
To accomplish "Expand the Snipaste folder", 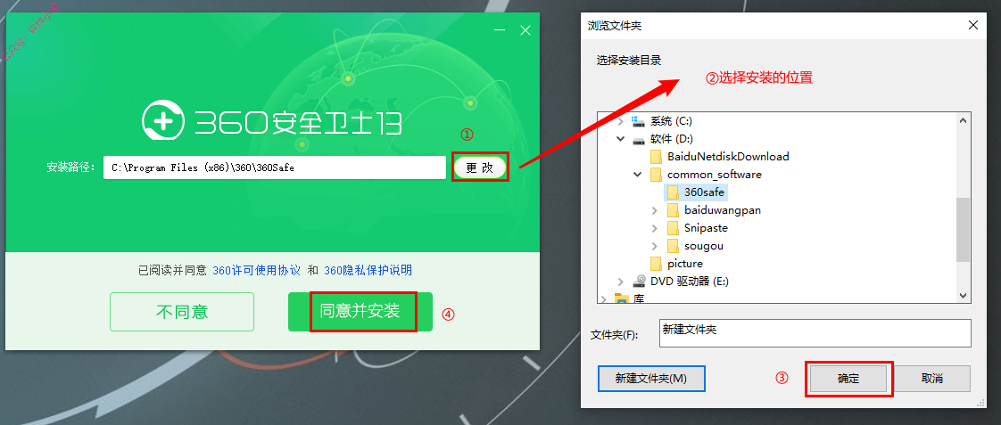I will pos(654,228).
